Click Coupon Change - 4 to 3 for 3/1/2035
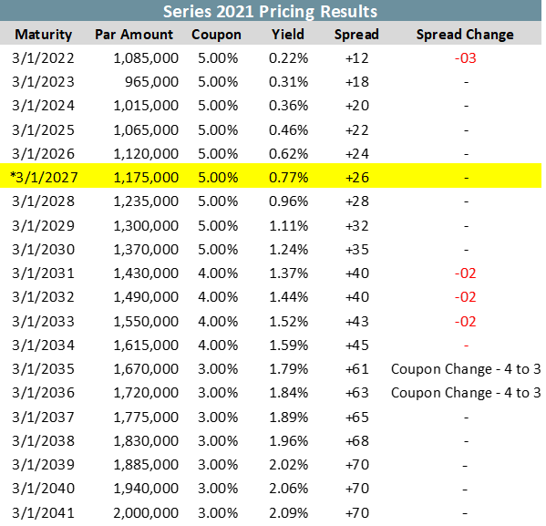Screen dimensions: 546x526 (x=466, y=369)
